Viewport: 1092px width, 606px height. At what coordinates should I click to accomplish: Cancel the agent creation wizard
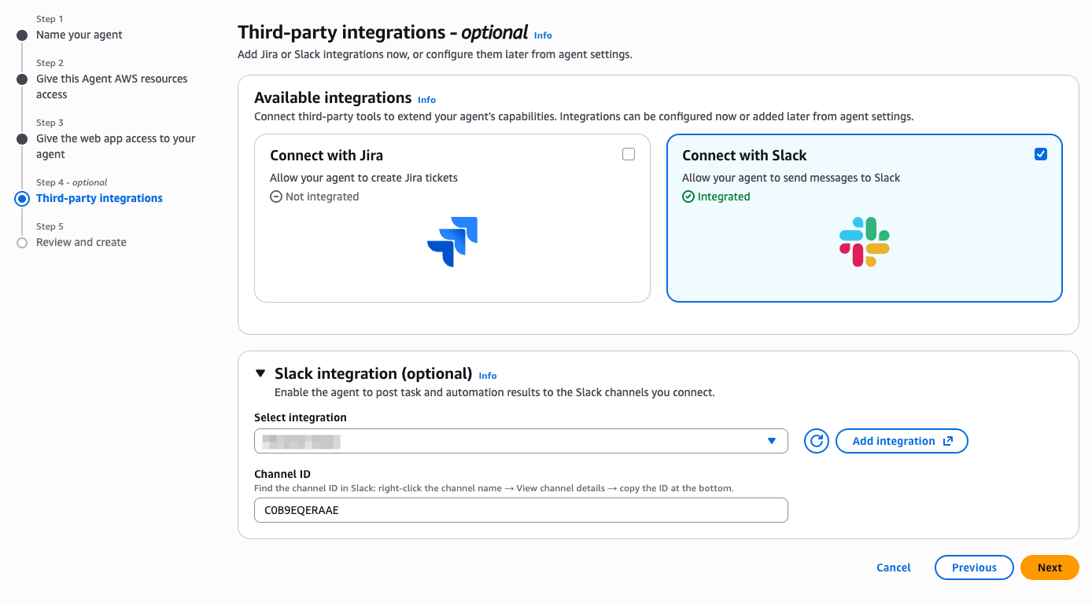pos(894,567)
